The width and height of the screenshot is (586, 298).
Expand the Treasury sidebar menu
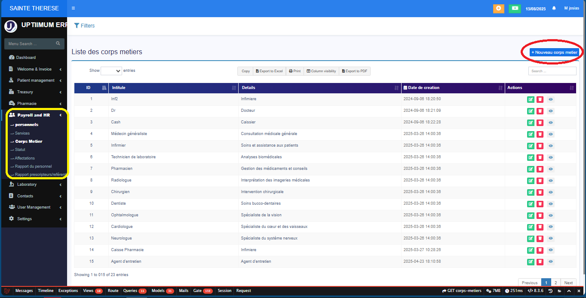point(34,92)
